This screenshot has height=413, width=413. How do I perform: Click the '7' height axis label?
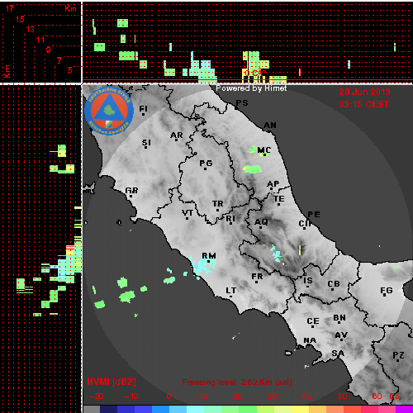pos(59,60)
